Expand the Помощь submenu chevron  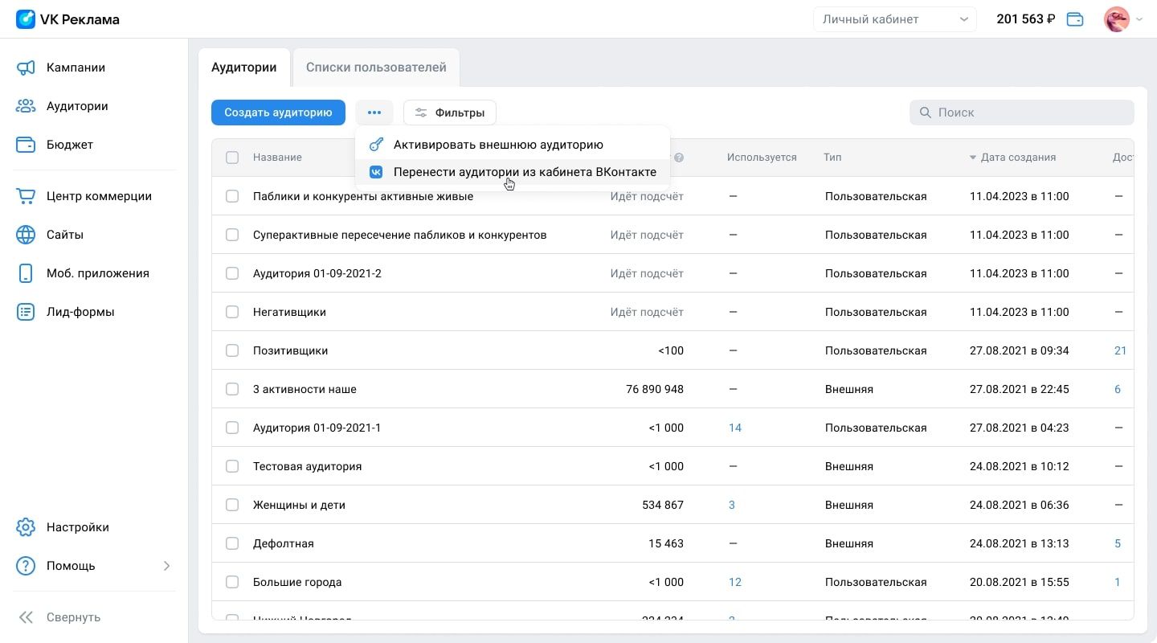(x=167, y=566)
